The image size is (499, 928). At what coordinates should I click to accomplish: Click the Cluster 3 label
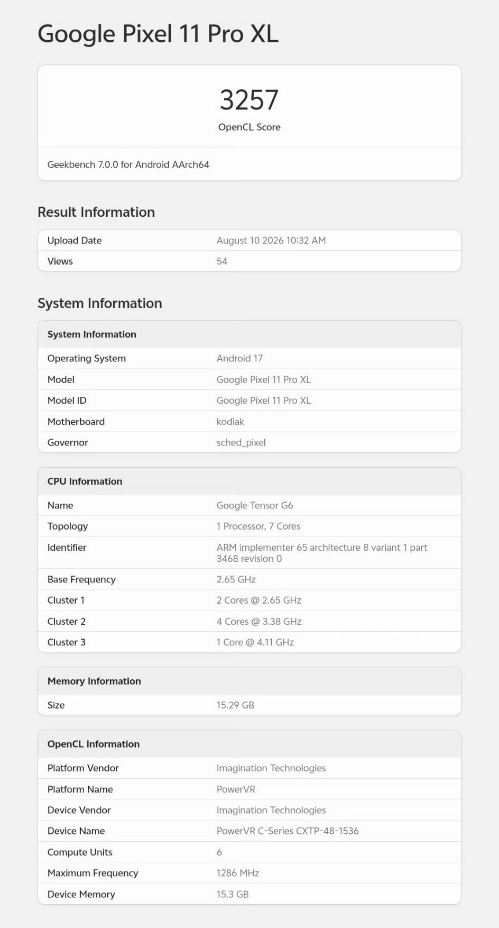pyautogui.click(x=67, y=642)
